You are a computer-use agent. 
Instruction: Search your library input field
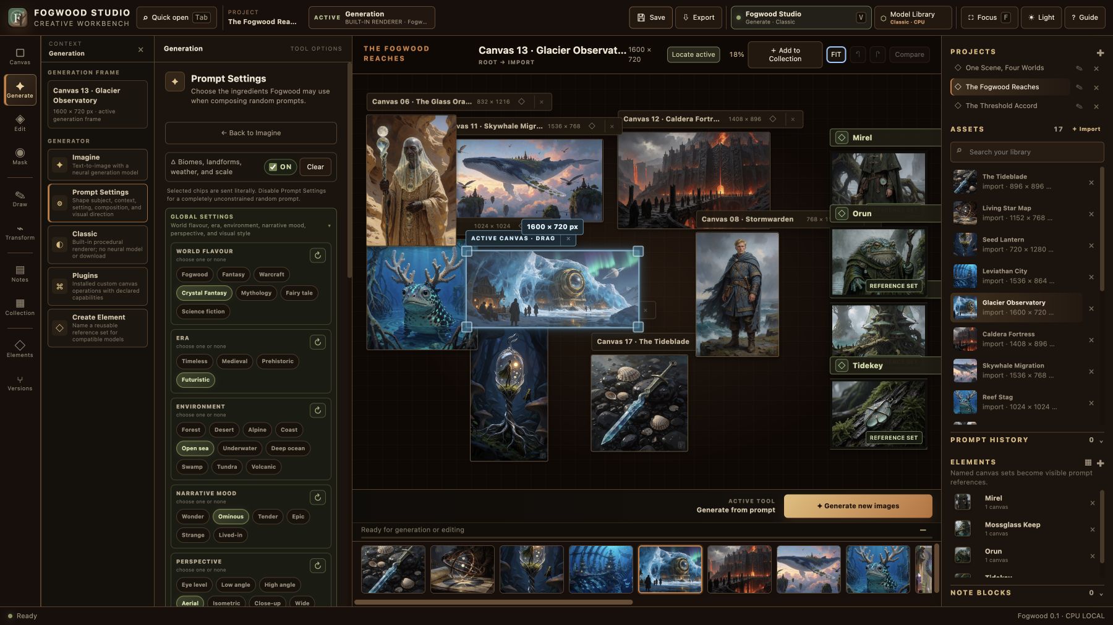pyautogui.click(x=1027, y=152)
